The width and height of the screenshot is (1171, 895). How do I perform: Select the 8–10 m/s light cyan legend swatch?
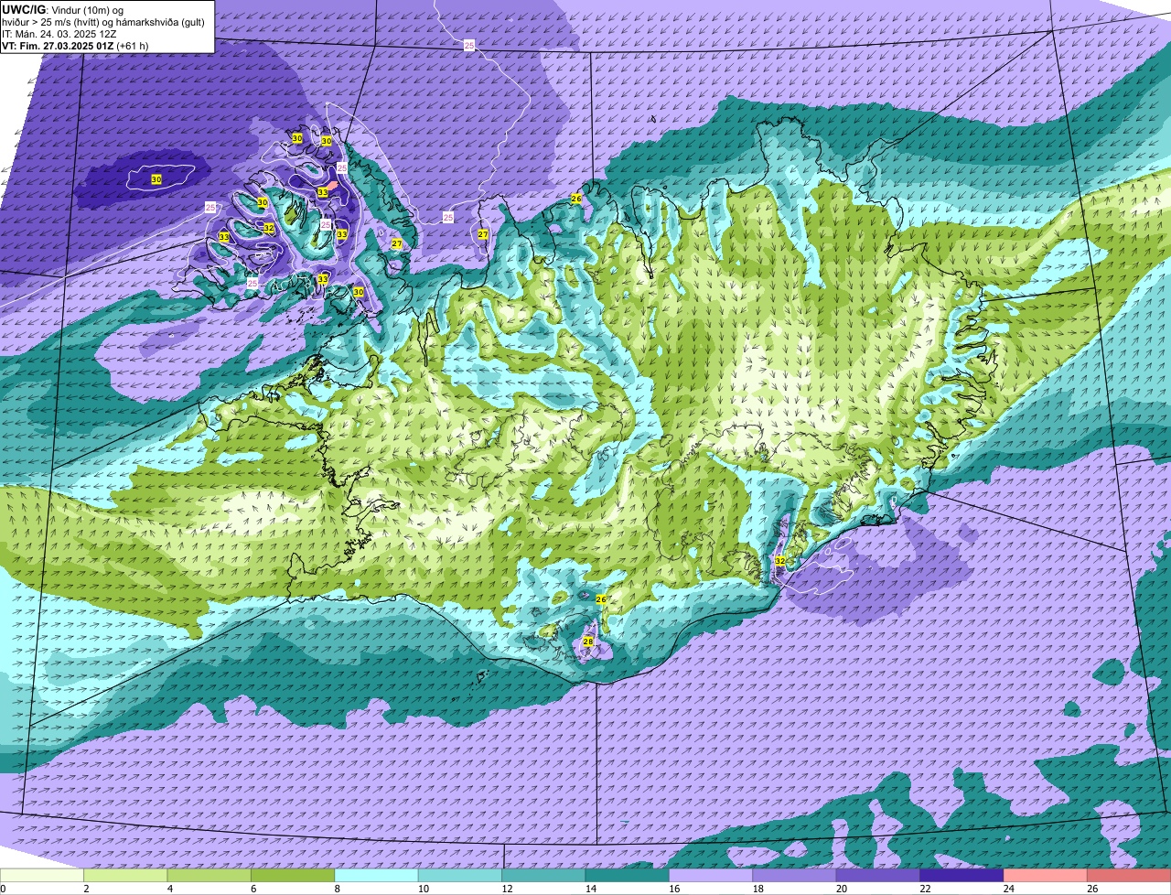point(376,875)
